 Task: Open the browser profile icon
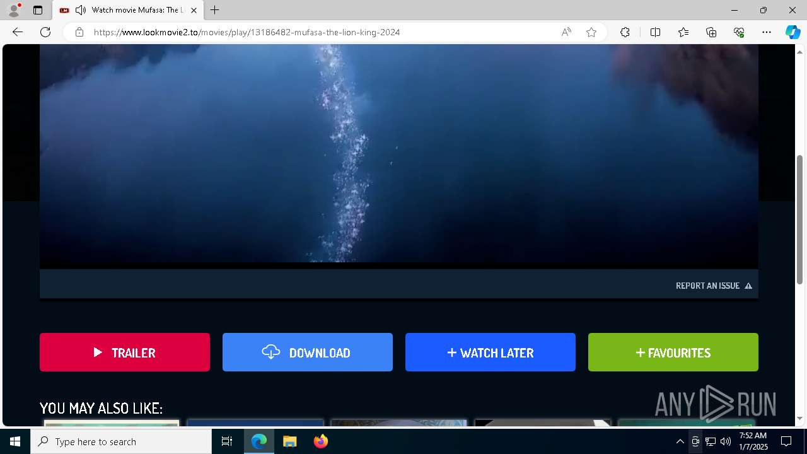[x=14, y=10]
